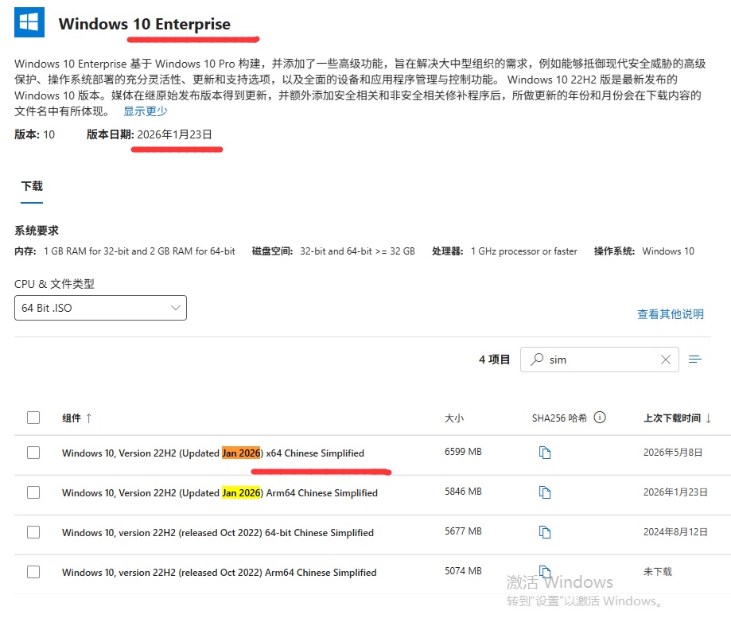This screenshot has height=626, width=731.
Task: Copy SHA256 hash for x64 Jan 2026 ISO
Action: 545,452
